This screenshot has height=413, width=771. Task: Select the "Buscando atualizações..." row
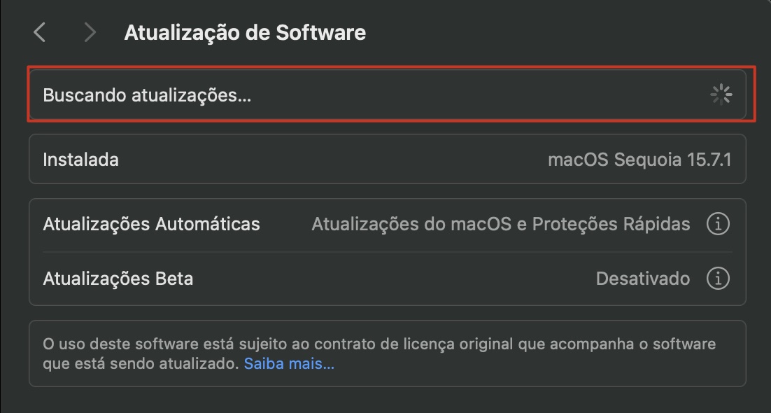(x=385, y=94)
